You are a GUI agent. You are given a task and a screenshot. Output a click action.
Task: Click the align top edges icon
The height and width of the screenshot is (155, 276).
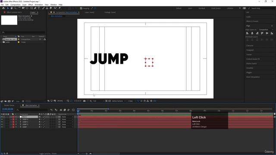[x=262, y=33]
